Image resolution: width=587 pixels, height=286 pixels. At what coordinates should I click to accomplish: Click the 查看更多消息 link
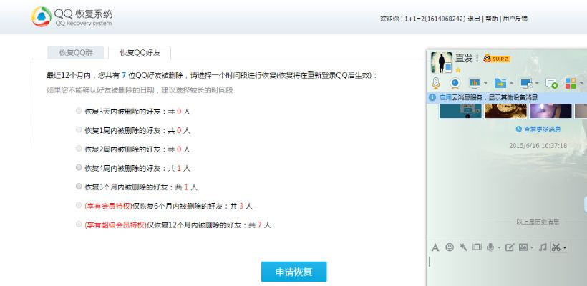[541, 129]
